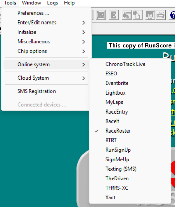Choose Preferences from Tools menu
Image resolution: width=175 pixels, height=207 pixels.
pyautogui.click(x=46, y=13)
